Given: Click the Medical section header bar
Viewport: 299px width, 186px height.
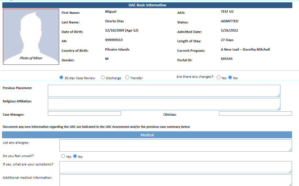Looking at the screenshot, I should pyautogui.click(x=147, y=135).
